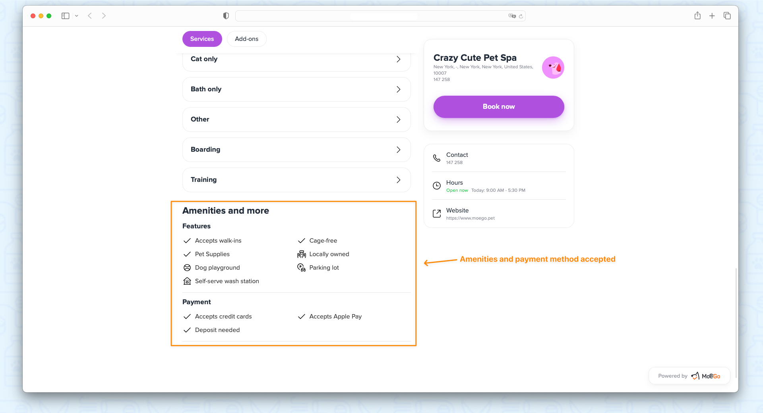Show tab overview icon in toolbar
This screenshot has width=763, height=413.
727,16
